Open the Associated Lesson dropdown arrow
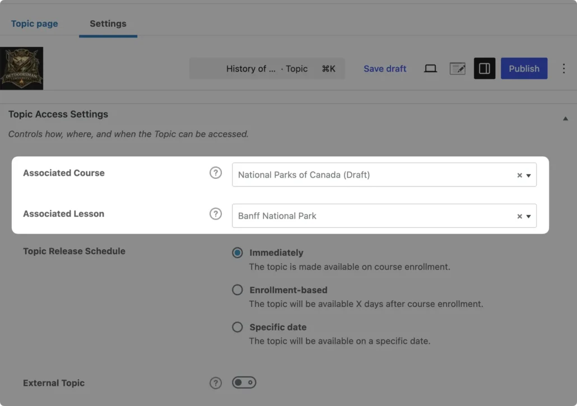The image size is (577, 406). coord(528,216)
